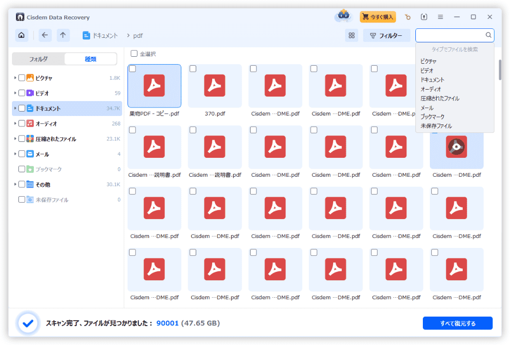
Task: Click the key activation icon
Action: [407, 17]
